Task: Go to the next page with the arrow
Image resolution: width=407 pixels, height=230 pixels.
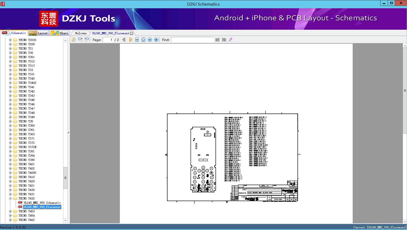Action: 131,40
